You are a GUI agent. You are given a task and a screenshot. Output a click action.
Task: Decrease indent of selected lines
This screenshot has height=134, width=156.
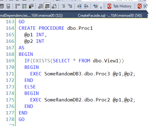pos(79,6)
